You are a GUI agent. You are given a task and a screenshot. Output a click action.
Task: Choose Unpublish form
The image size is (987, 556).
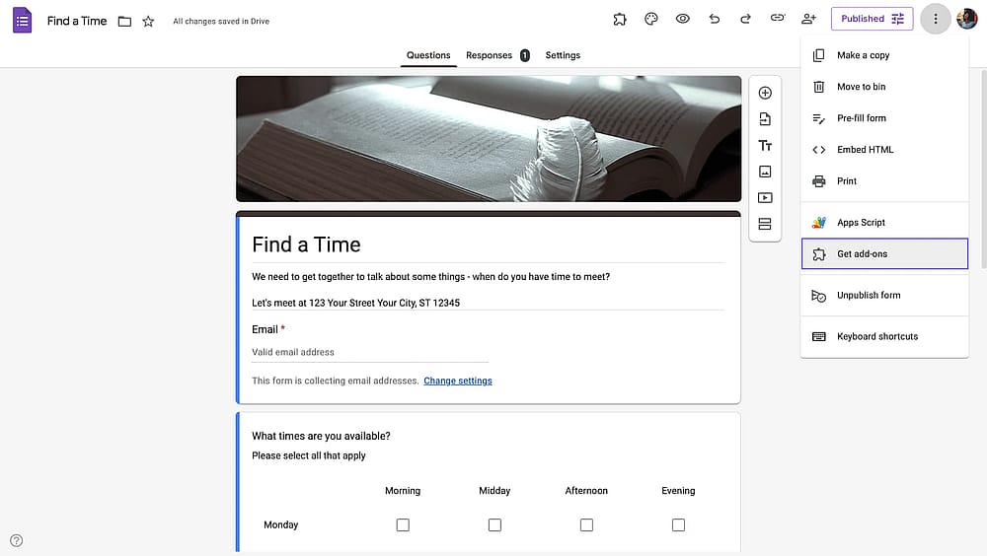coord(884,296)
